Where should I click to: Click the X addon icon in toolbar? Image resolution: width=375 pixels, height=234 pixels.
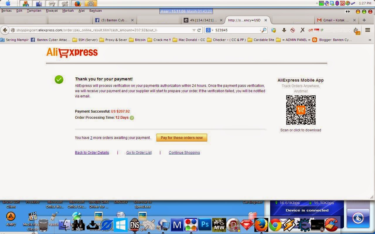pos(302,30)
